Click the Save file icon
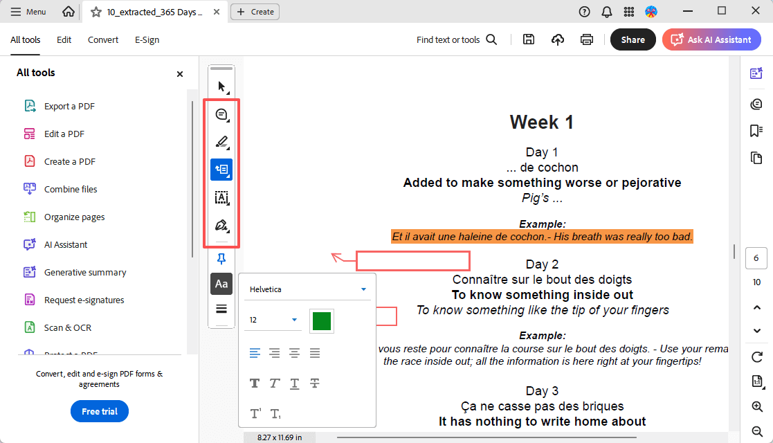Screen dimensions: 773x443 coord(529,39)
